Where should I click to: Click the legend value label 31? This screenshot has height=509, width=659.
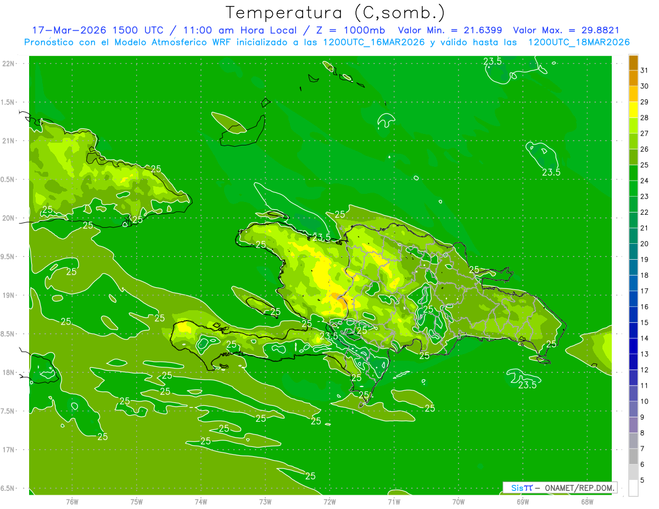[x=644, y=70]
